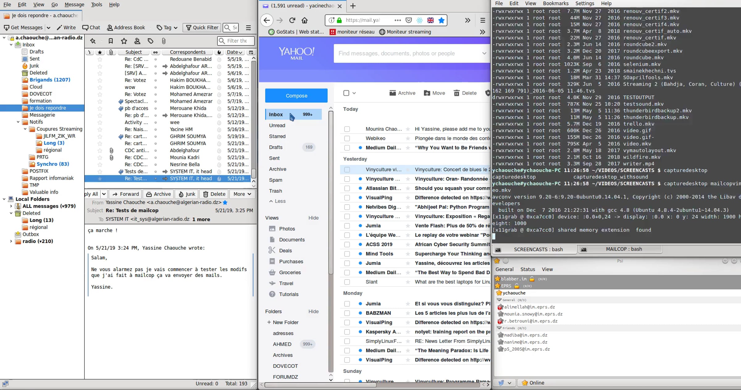741x390 pixels.
Task: Click New Folder in Yahoo Mail sidebar
Action: (283, 322)
